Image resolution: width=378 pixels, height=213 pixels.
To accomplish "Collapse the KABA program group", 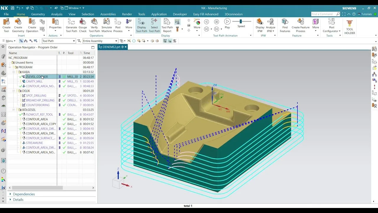I will 14,72.
